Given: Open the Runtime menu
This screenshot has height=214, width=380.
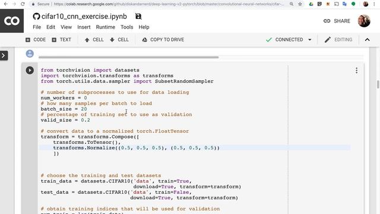Looking at the screenshot, I should 106,27.
